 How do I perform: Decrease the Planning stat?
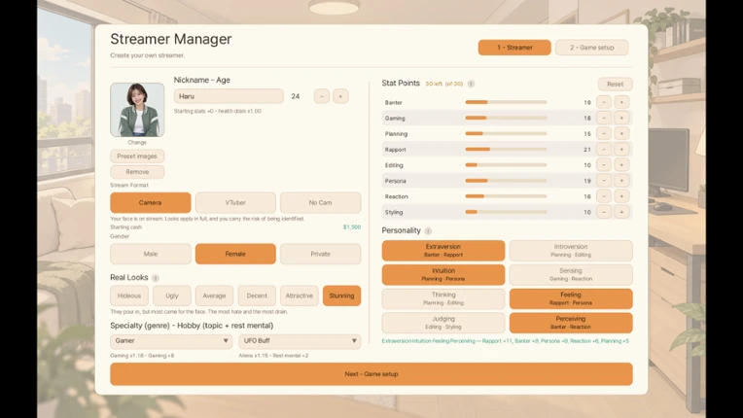(x=604, y=133)
